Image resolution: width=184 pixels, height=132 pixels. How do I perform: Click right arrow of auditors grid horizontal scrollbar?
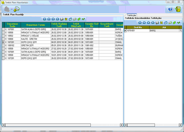point(180,125)
